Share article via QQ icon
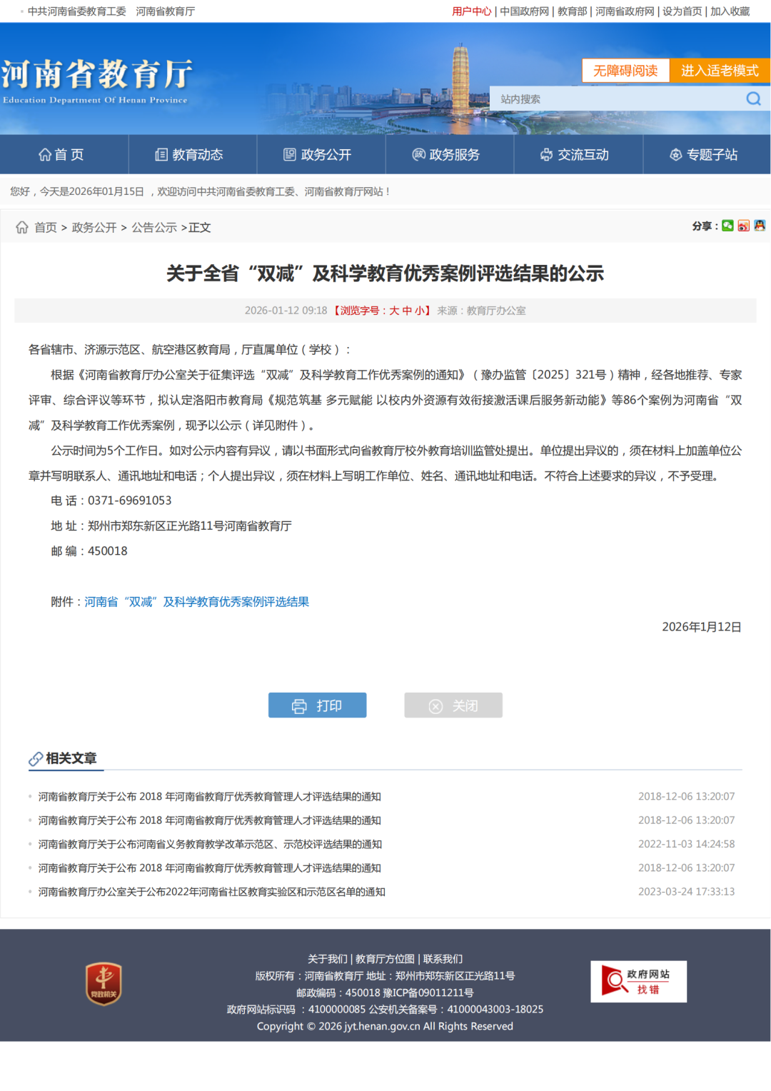 (760, 226)
